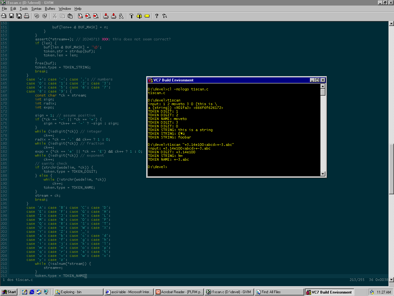Redo the change with the toolbar icon
This screenshot has width=394, height=296.
tap(45, 16)
